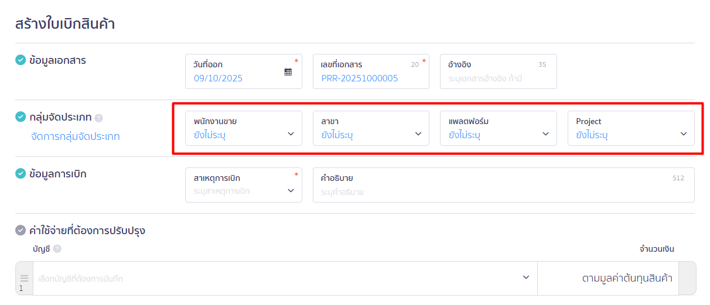Open the จัดการกลุ่มจัดประเภท link
Viewport: 710px width, 305px height.
click(x=75, y=137)
